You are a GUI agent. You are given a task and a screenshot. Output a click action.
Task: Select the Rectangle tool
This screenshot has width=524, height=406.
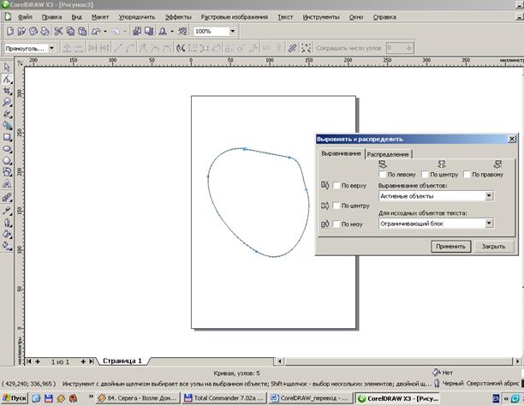7,137
